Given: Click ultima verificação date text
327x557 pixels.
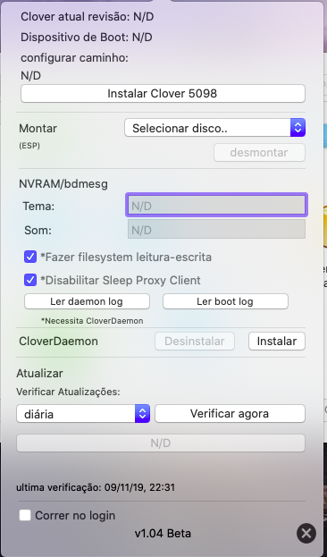Looking at the screenshot, I should (96, 487).
